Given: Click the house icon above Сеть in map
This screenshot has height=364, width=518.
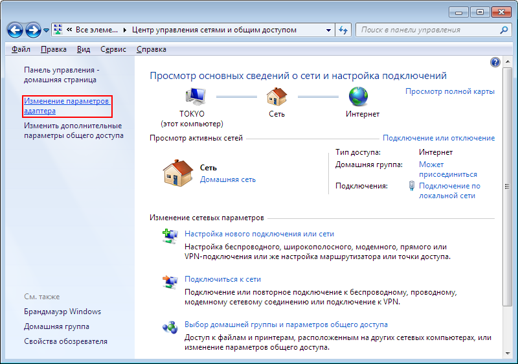Looking at the screenshot, I should [x=276, y=97].
